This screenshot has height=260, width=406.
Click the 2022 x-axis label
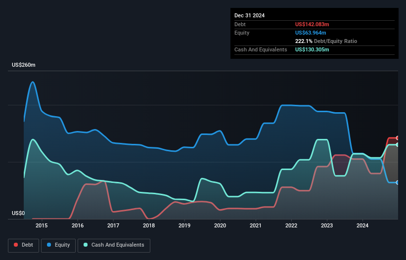(x=291, y=225)
